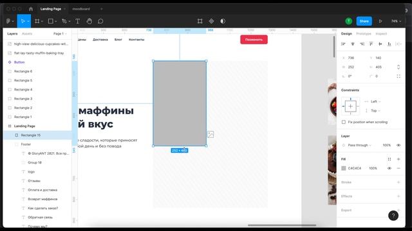This screenshot has width=412, height=231.
Task: Open the shape tools options arrow
Action: [x=55, y=21]
